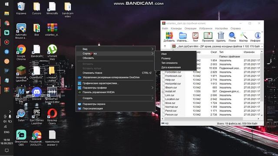Click the Информ. info icon in WinRAR

coord(255,37)
